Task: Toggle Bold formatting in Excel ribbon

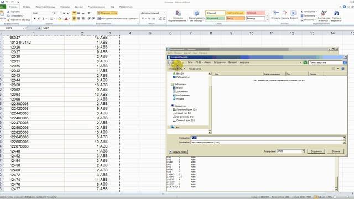Action: [35, 18]
